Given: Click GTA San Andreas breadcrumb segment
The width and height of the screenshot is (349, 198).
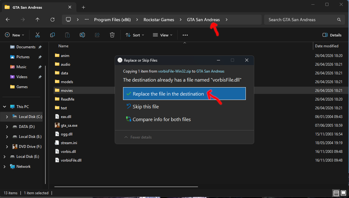Looking at the screenshot, I should tap(203, 20).
